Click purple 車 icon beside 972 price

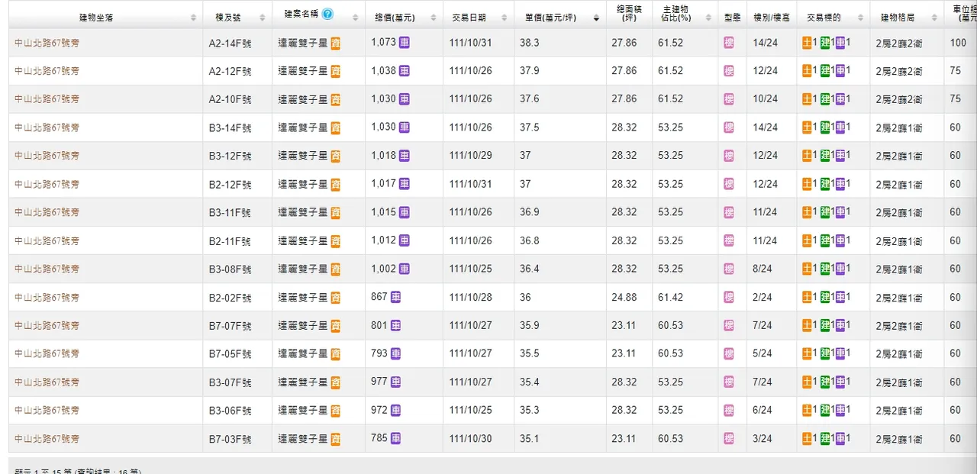pyautogui.click(x=395, y=410)
